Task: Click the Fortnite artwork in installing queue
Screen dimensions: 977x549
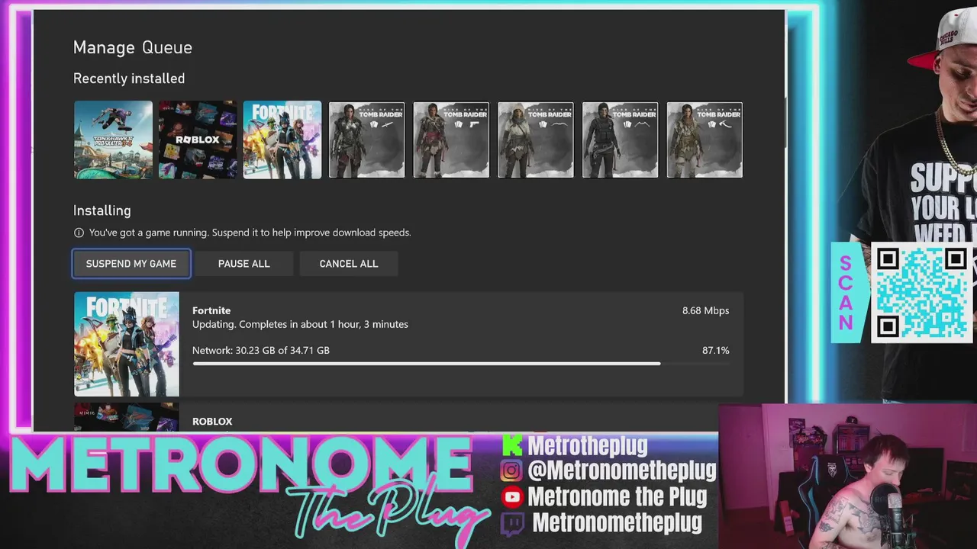Action: point(127,344)
